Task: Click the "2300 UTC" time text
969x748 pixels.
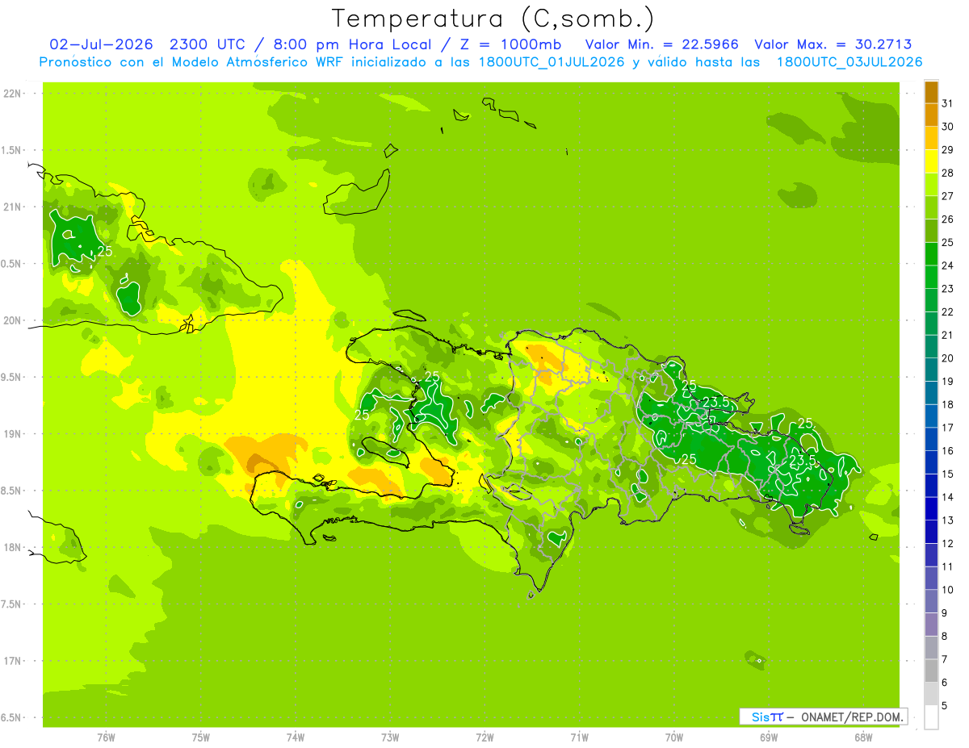Action: 206,44
